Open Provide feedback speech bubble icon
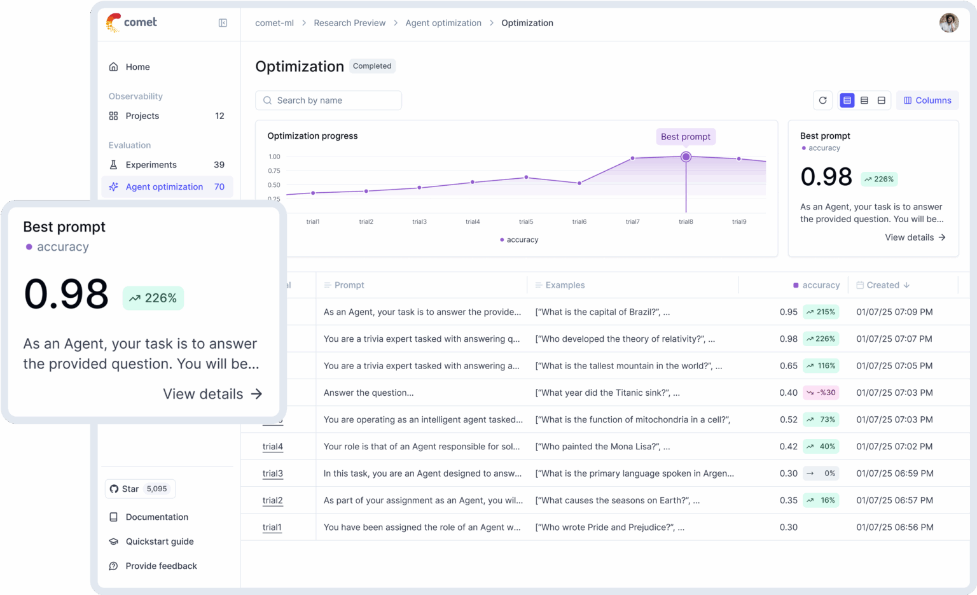 pyautogui.click(x=114, y=566)
